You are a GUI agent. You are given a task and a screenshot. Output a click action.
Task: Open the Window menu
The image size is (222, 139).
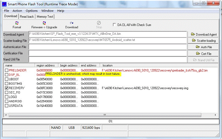pos(47,11)
